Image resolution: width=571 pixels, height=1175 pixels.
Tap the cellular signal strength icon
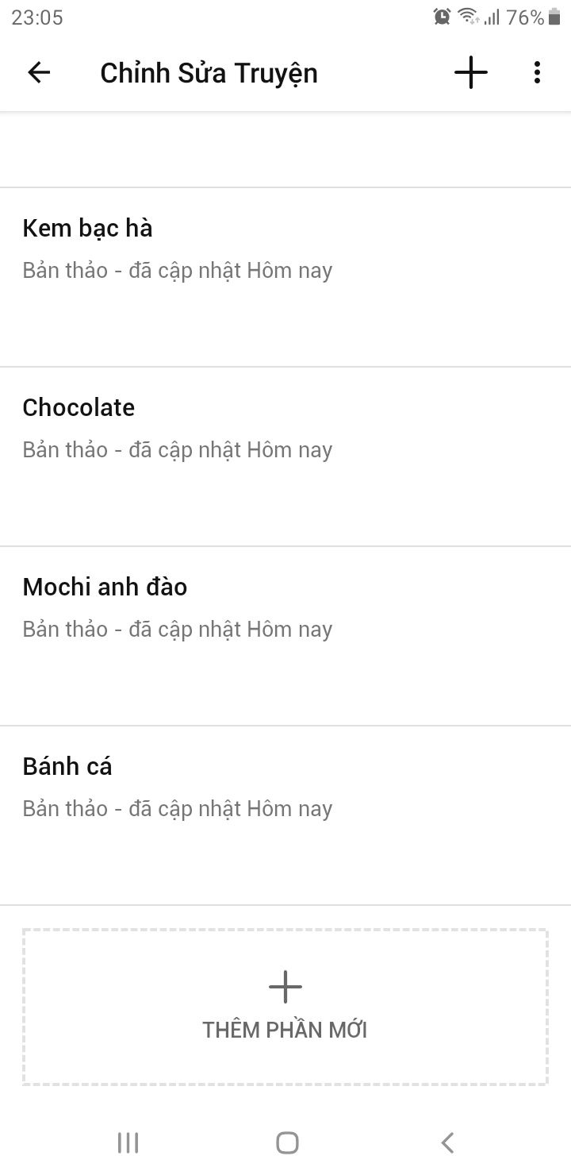[x=492, y=17]
